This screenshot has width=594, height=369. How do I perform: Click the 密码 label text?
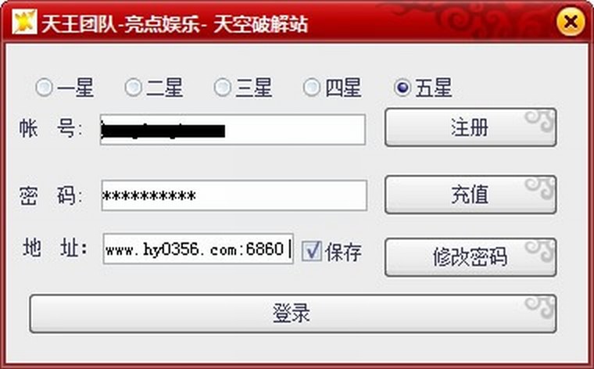[x=51, y=195]
